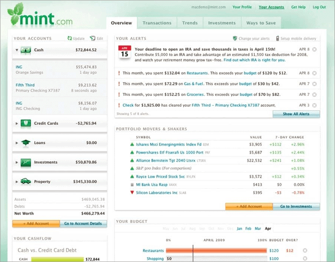
Task: Select the Mar budget month
Action: pyautogui.click(x=258, y=229)
